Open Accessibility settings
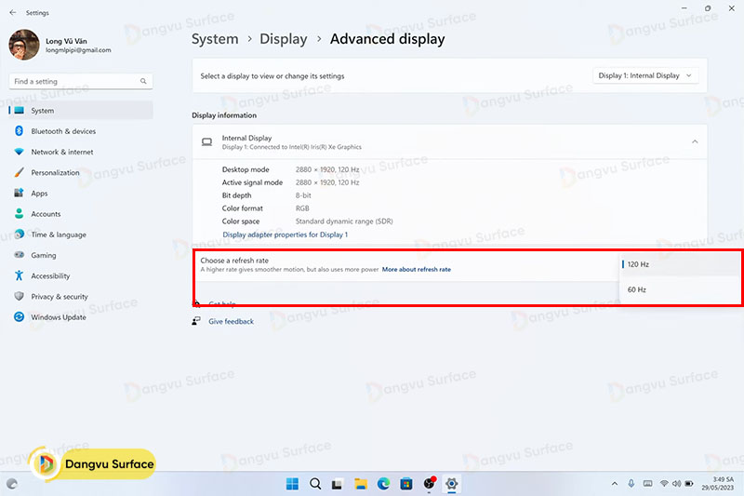 [50, 275]
